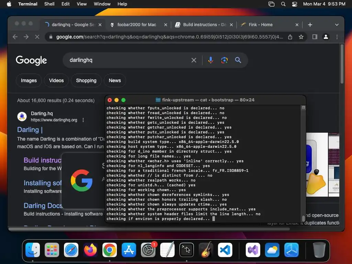Filter results by News
352x264 pixels.
coord(115,80)
